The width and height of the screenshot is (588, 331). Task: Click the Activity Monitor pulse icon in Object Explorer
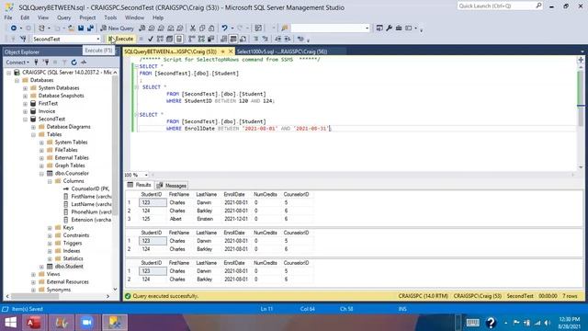(x=84, y=63)
